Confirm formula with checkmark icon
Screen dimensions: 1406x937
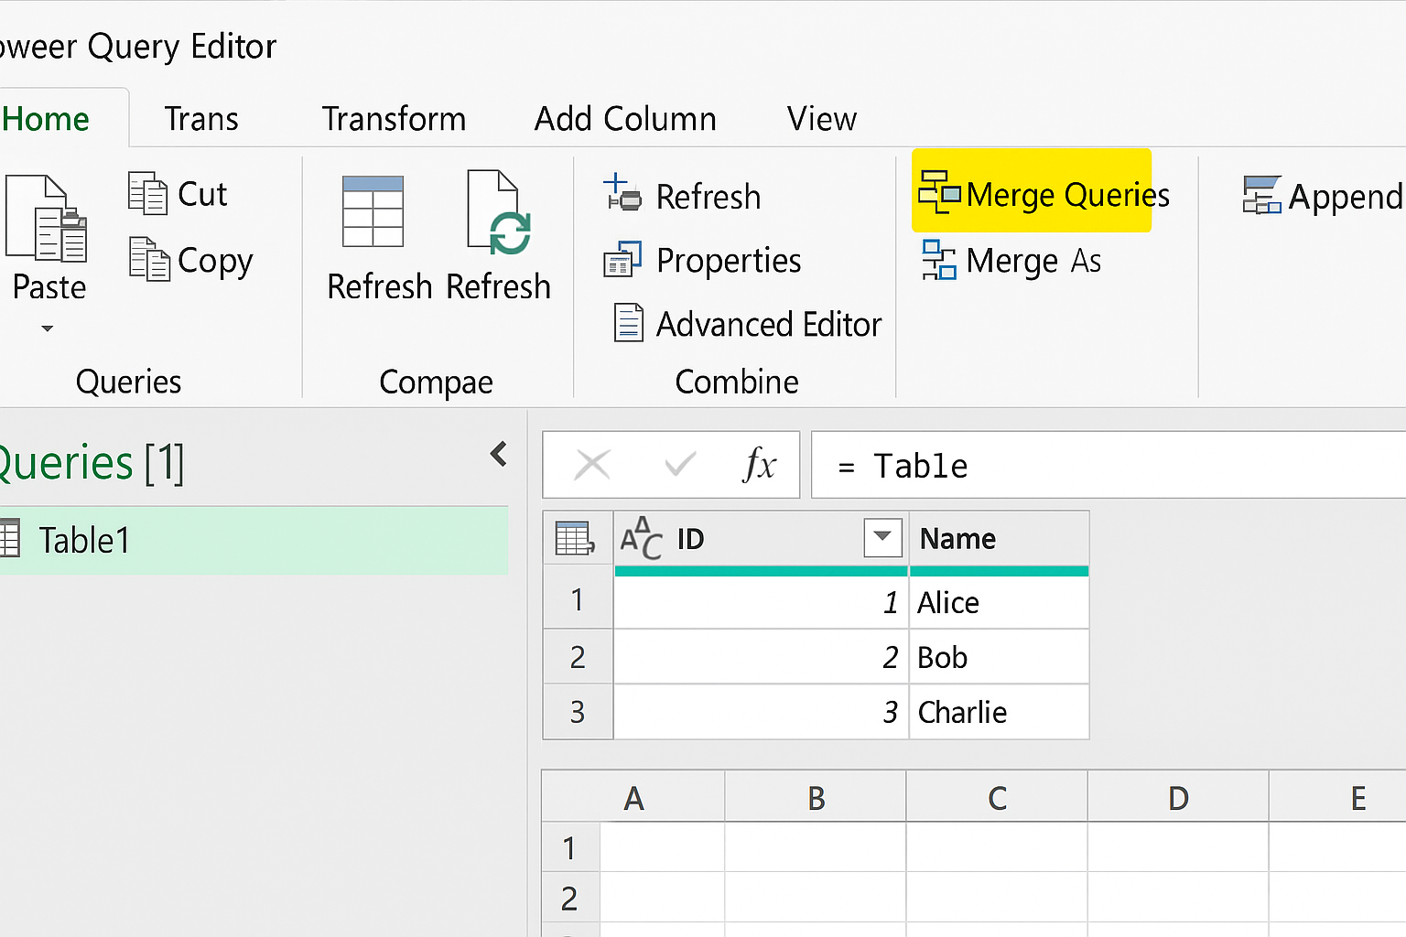point(680,465)
